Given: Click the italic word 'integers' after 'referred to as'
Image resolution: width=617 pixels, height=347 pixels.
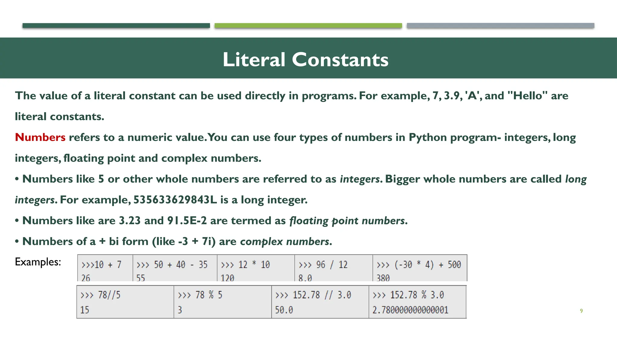Looking at the screenshot, I should (359, 179).
